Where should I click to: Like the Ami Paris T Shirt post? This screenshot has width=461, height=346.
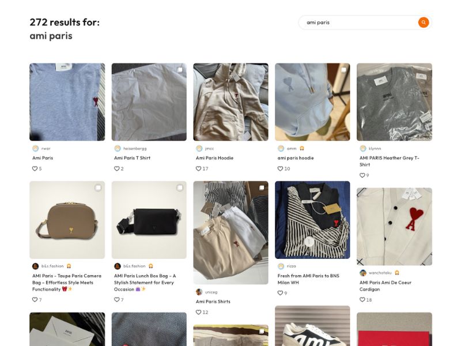pos(116,168)
